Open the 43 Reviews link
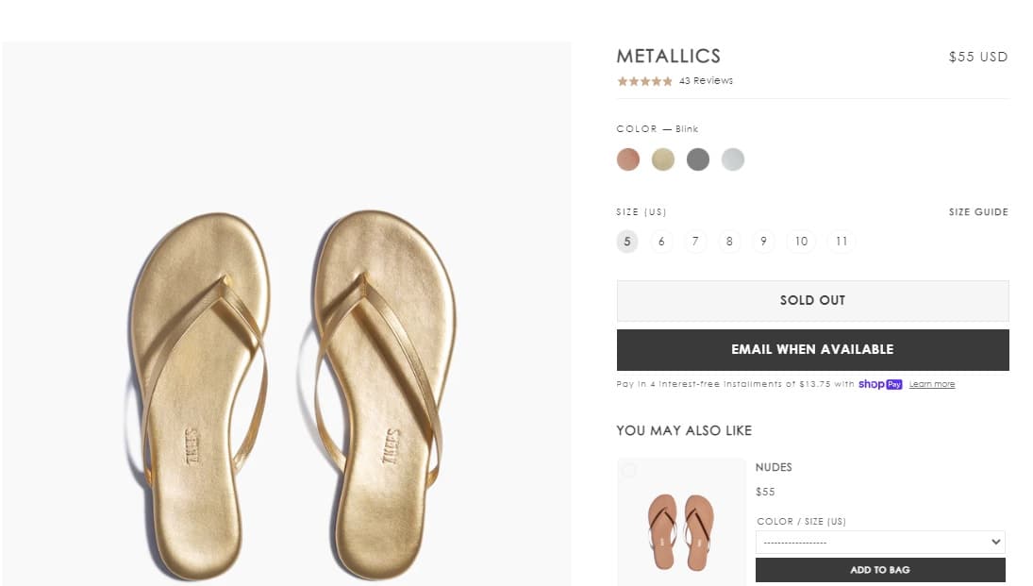 [707, 80]
